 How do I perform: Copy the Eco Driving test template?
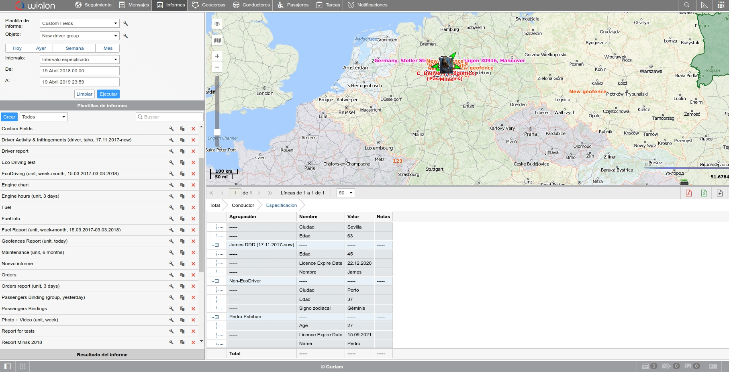[x=182, y=163]
